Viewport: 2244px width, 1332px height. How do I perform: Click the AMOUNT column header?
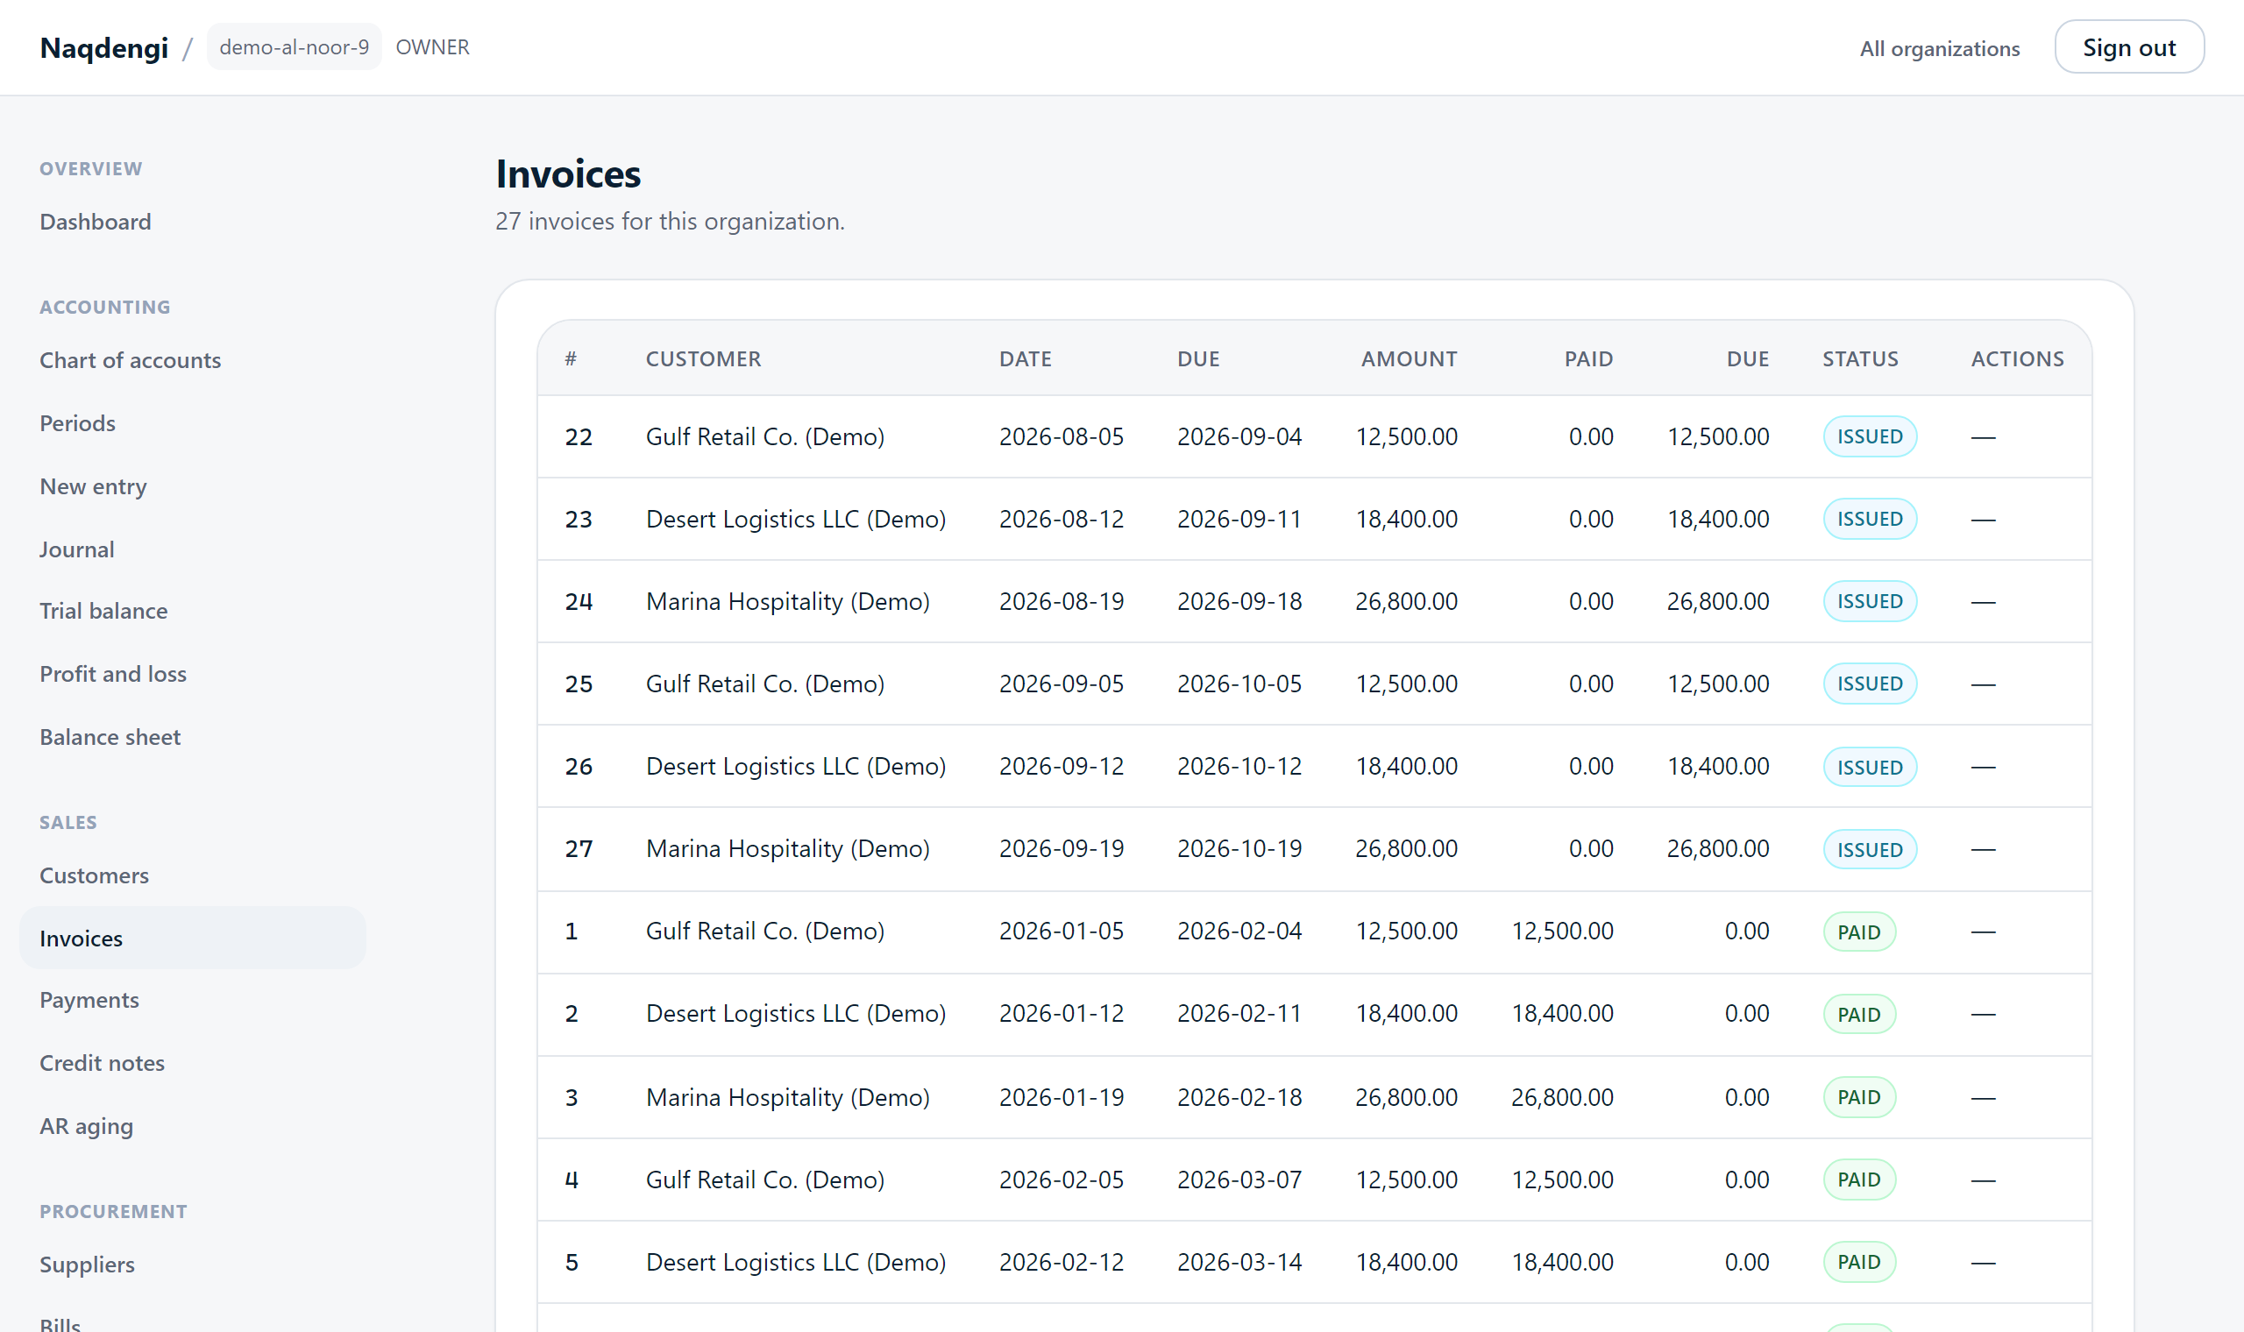pos(1409,359)
